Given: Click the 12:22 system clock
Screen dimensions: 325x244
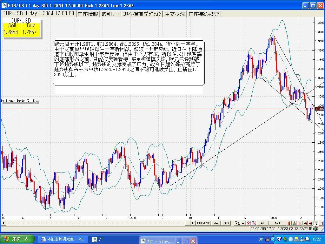Looking at the screenshot, I should 316,240.
